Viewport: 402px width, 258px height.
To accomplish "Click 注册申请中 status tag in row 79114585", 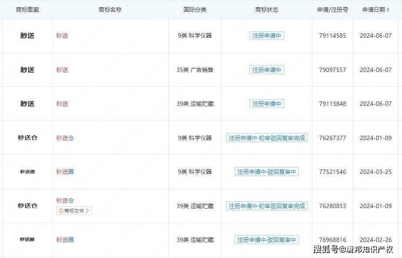I will 267,36.
